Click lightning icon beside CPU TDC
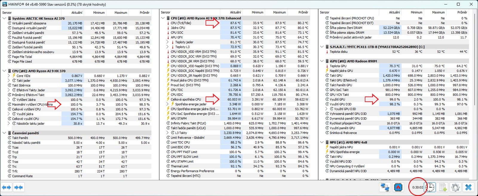This screenshot has width=478, height=196. (168, 90)
